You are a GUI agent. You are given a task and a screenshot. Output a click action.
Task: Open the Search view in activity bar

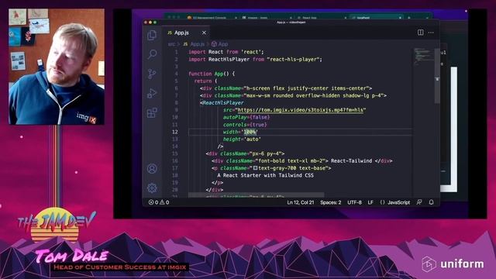pyautogui.click(x=152, y=54)
